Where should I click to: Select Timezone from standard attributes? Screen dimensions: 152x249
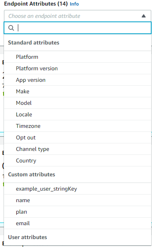click(77, 126)
